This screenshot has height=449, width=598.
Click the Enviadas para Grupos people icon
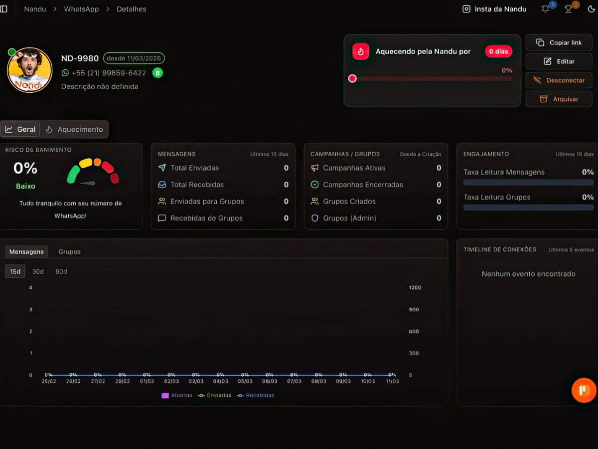tap(162, 202)
